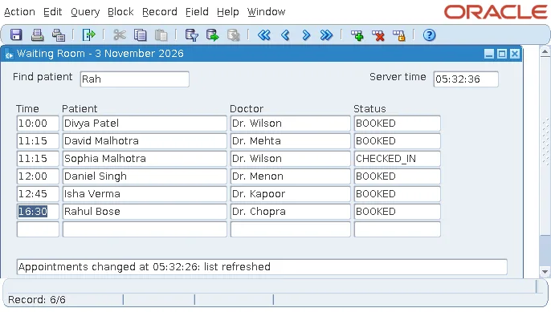This screenshot has width=551, height=312.
Task: Minimize the Waiting Room window
Action: coord(489,54)
